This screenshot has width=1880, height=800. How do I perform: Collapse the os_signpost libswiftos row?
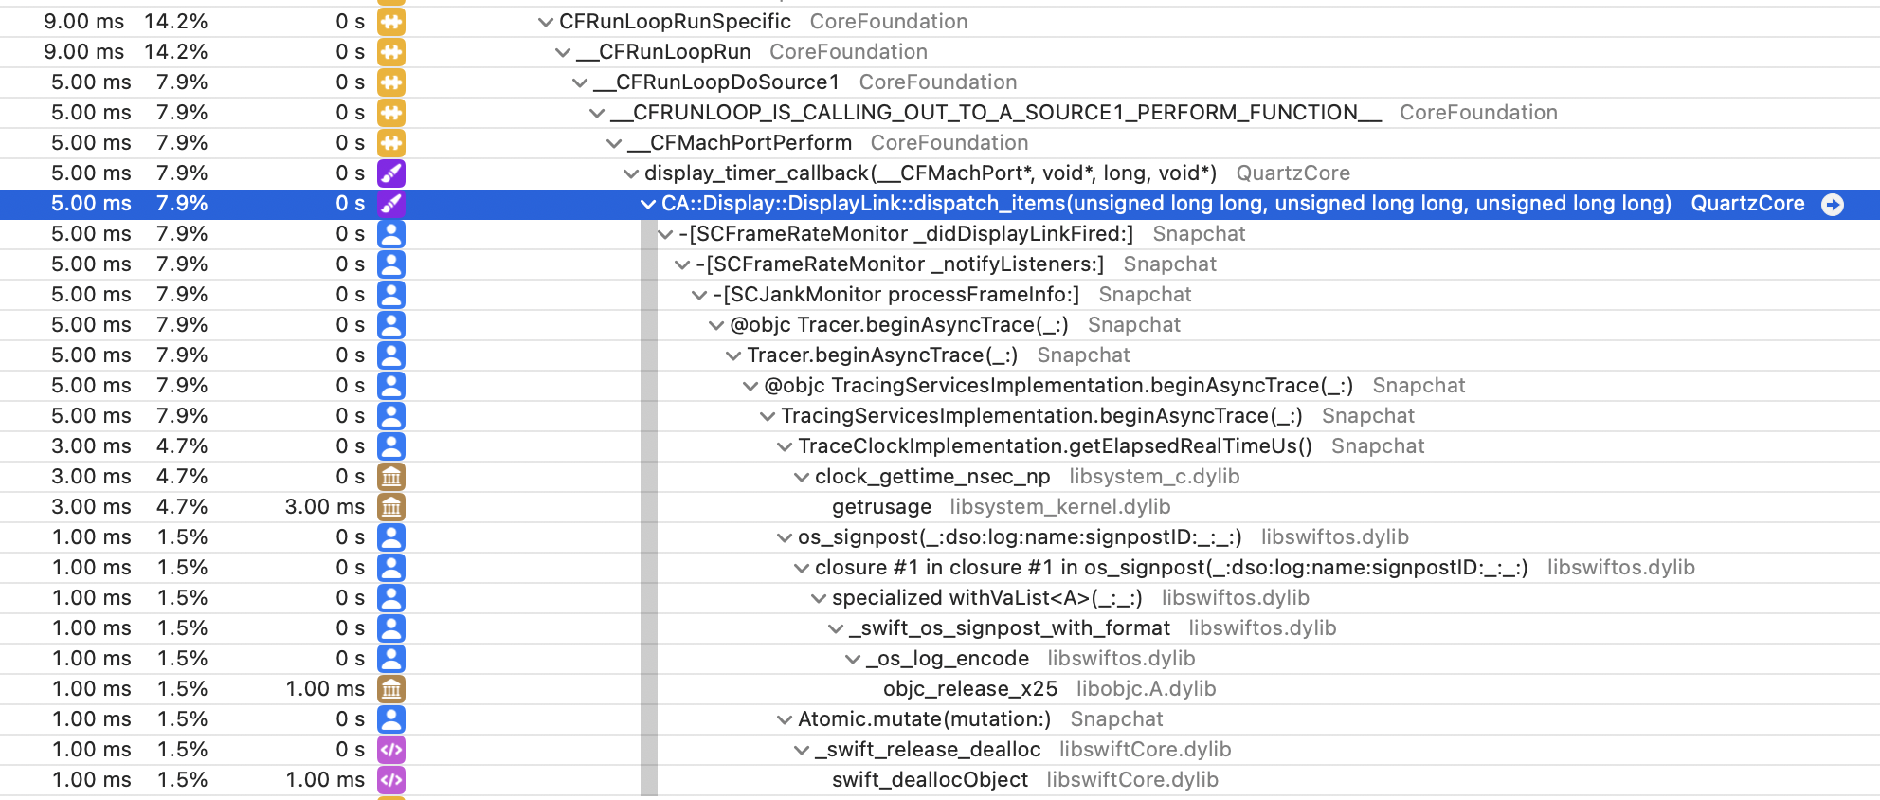pyautogui.click(x=785, y=537)
